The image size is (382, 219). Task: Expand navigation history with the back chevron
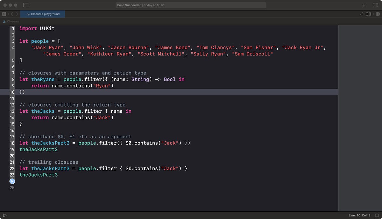click(x=11, y=14)
